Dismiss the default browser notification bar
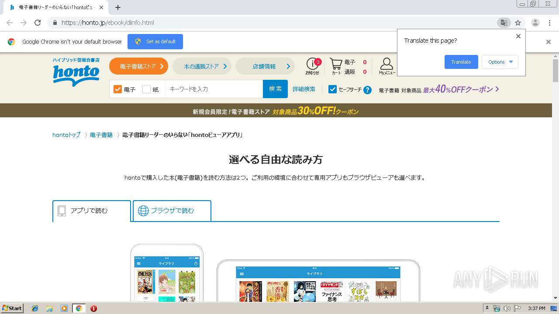Viewport: 559px width, 314px height. coord(549,42)
